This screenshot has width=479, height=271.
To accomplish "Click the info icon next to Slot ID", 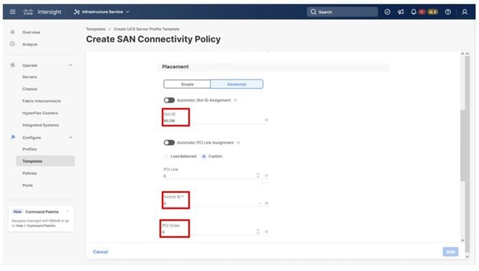I will click(266, 120).
